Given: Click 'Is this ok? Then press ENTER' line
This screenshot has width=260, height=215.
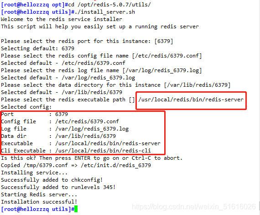Looking at the screenshot, I should [x=92, y=158].
